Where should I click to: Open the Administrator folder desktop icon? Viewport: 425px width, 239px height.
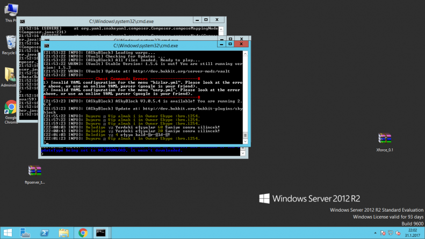[x=10, y=77]
